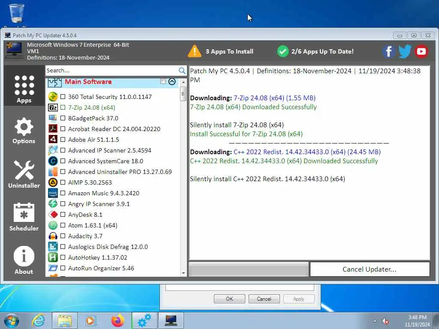Click the Twitter bird icon
The image size is (439, 329).
click(405, 51)
